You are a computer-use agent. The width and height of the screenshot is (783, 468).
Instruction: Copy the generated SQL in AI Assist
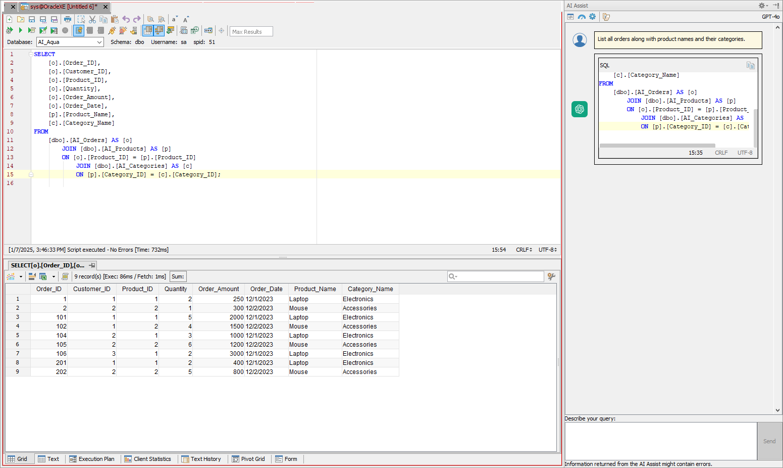pos(750,65)
